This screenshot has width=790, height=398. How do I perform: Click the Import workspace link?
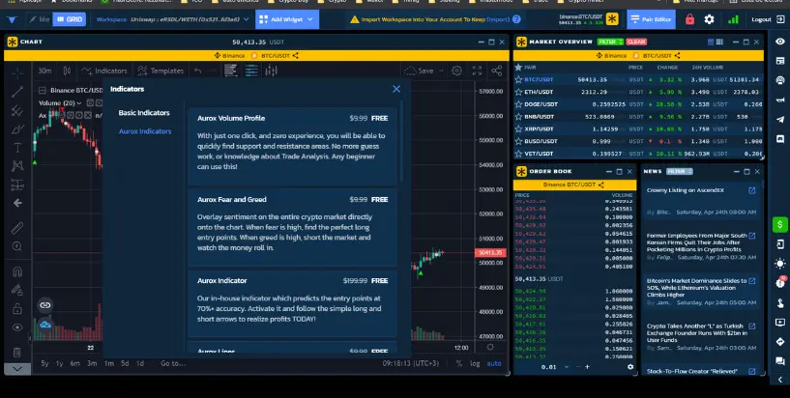(x=498, y=19)
